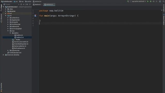This screenshot has width=165, height=93.
Task: Collapse the oop package arrow
Action: pos(8,31)
